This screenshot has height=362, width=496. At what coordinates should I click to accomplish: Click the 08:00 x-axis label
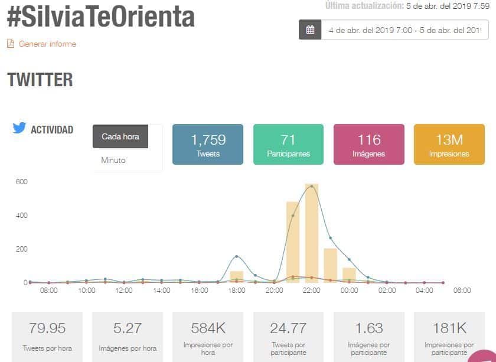(48, 291)
